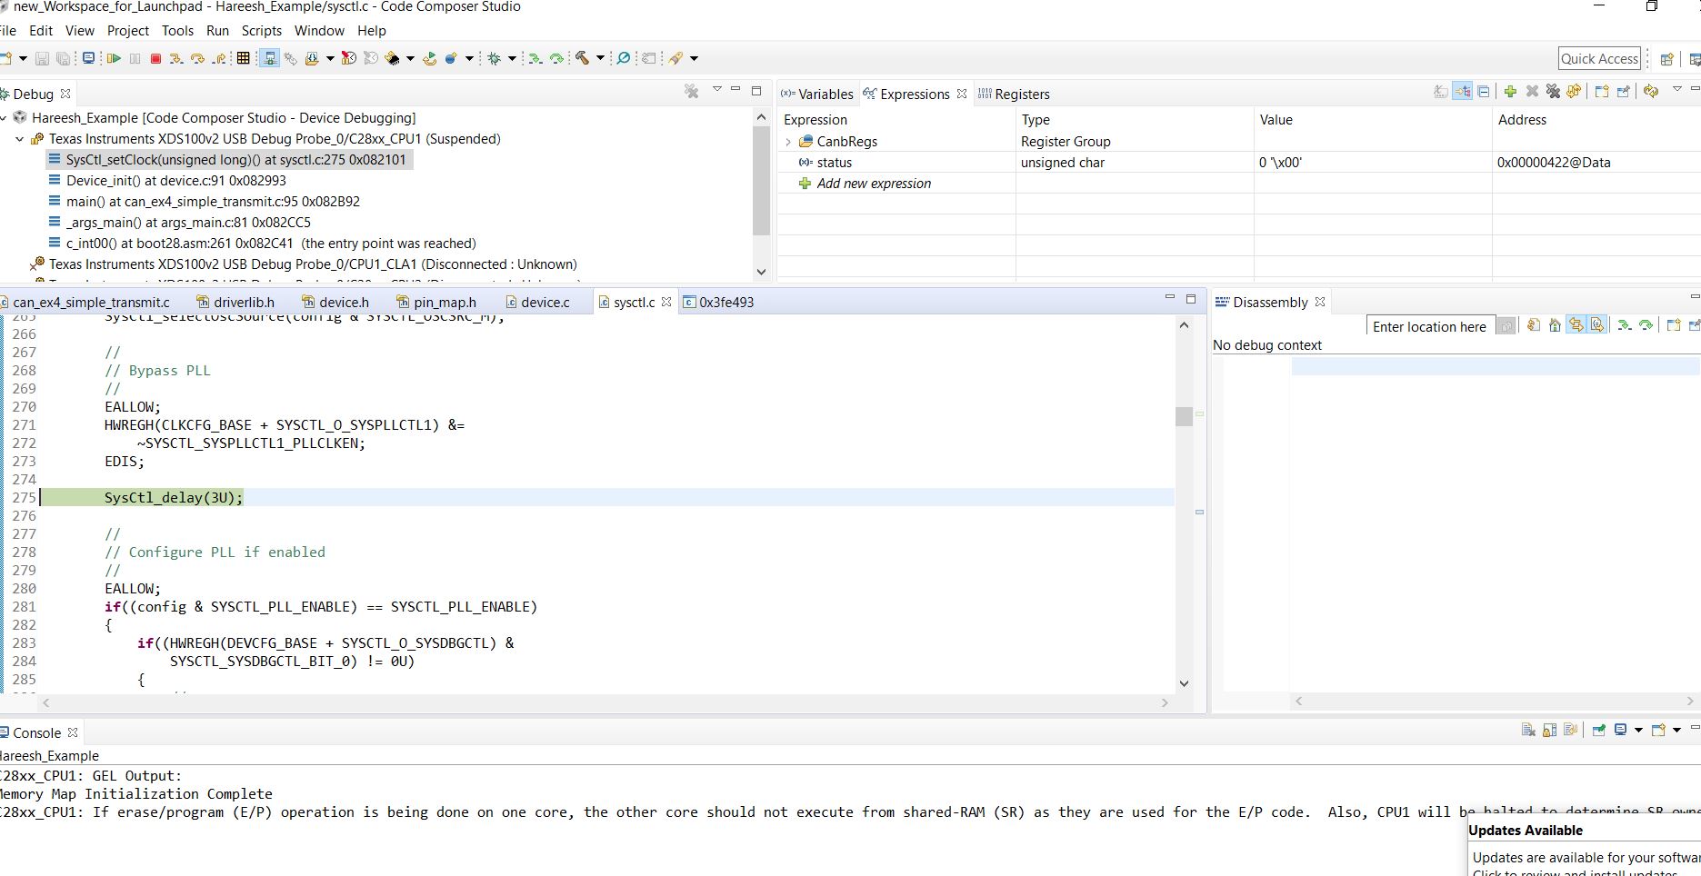Open the dropdown arrow beside the Debug bug icon
The image size is (1701, 876).
pyautogui.click(x=512, y=58)
